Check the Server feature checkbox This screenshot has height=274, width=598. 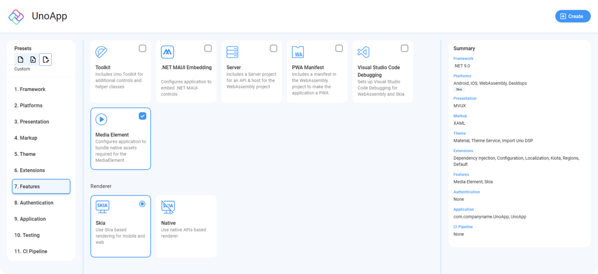click(x=274, y=48)
